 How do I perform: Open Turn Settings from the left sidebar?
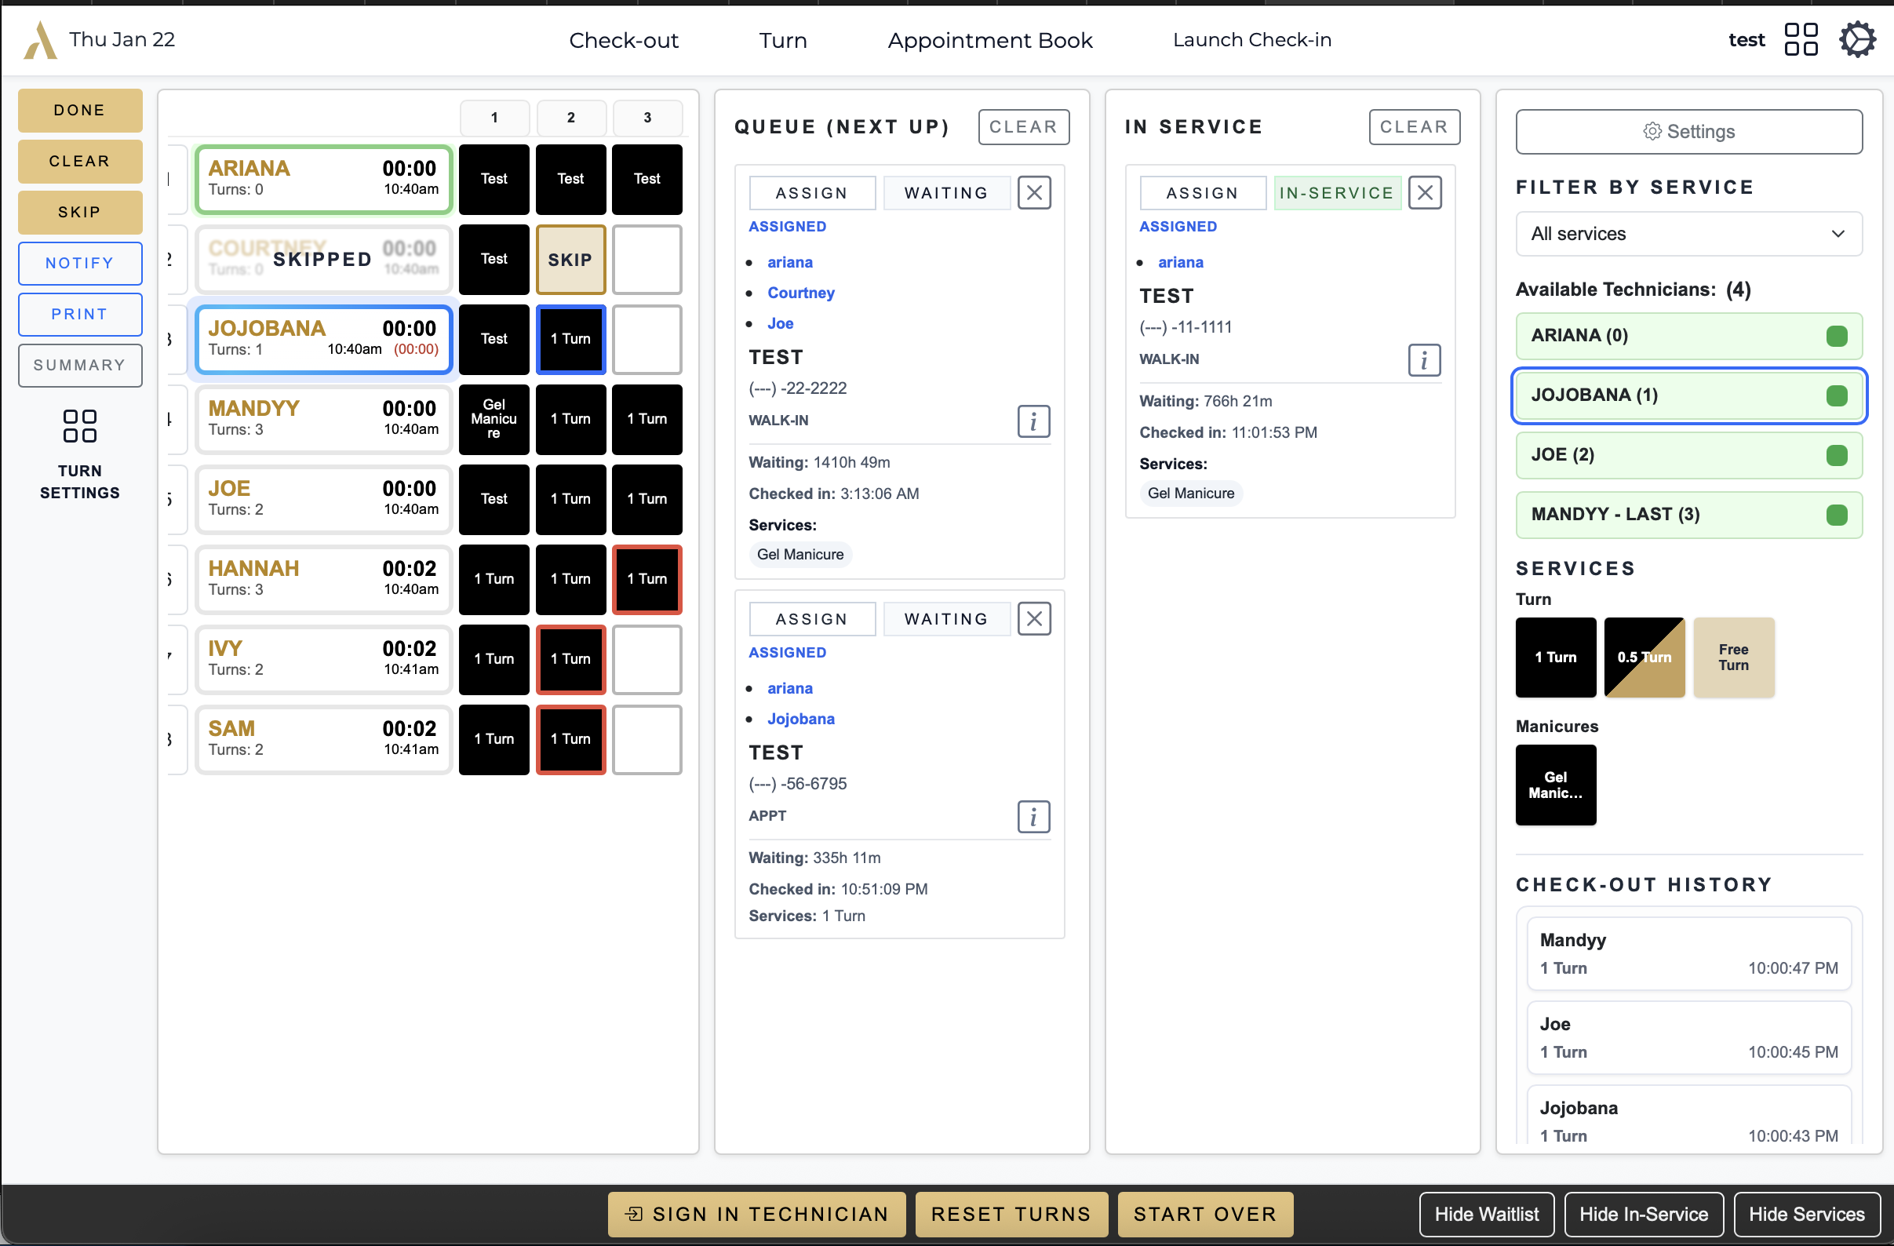click(x=79, y=454)
